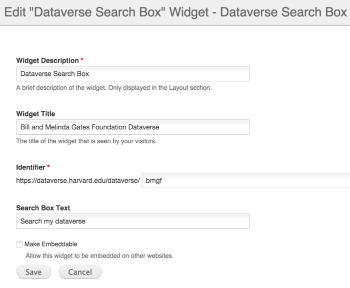Click the Widget Description label
350x288 pixels.
click(47, 60)
